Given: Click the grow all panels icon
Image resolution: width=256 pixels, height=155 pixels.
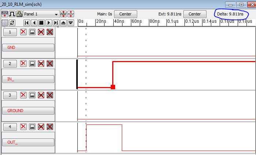Looking at the screenshot, I should 63,14.
